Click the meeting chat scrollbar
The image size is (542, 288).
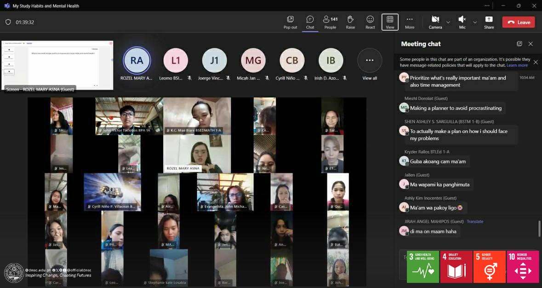(540, 228)
